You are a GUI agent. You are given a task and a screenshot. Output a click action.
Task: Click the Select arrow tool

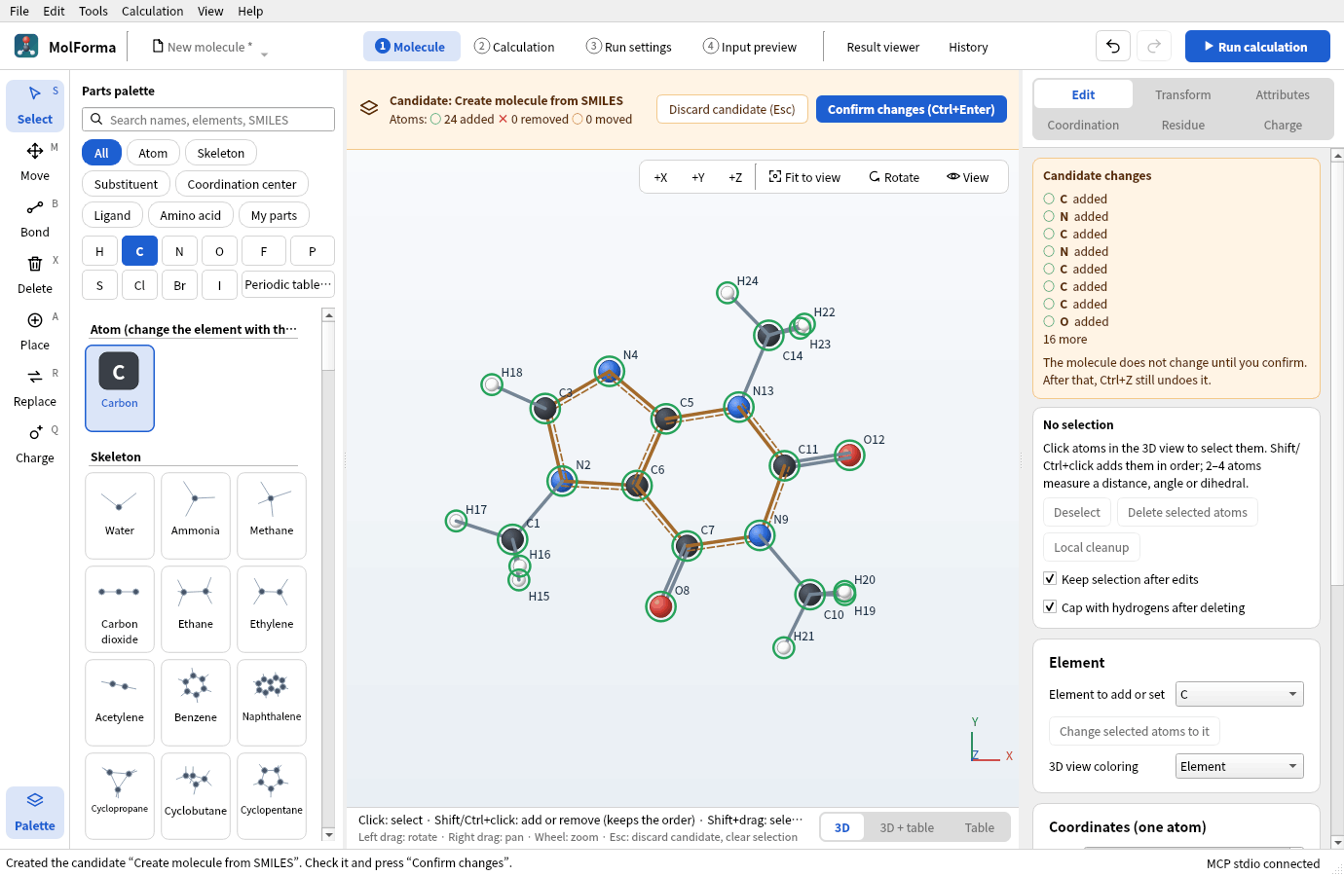pyautogui.click(x=35, y=105)
